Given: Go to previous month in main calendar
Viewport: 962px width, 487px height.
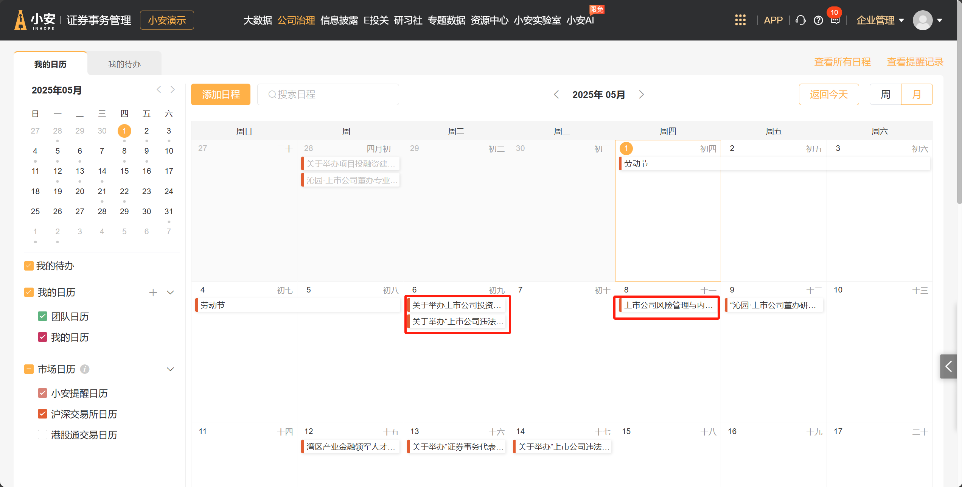Looking at the screenshot, I should (x=556, y=95).
